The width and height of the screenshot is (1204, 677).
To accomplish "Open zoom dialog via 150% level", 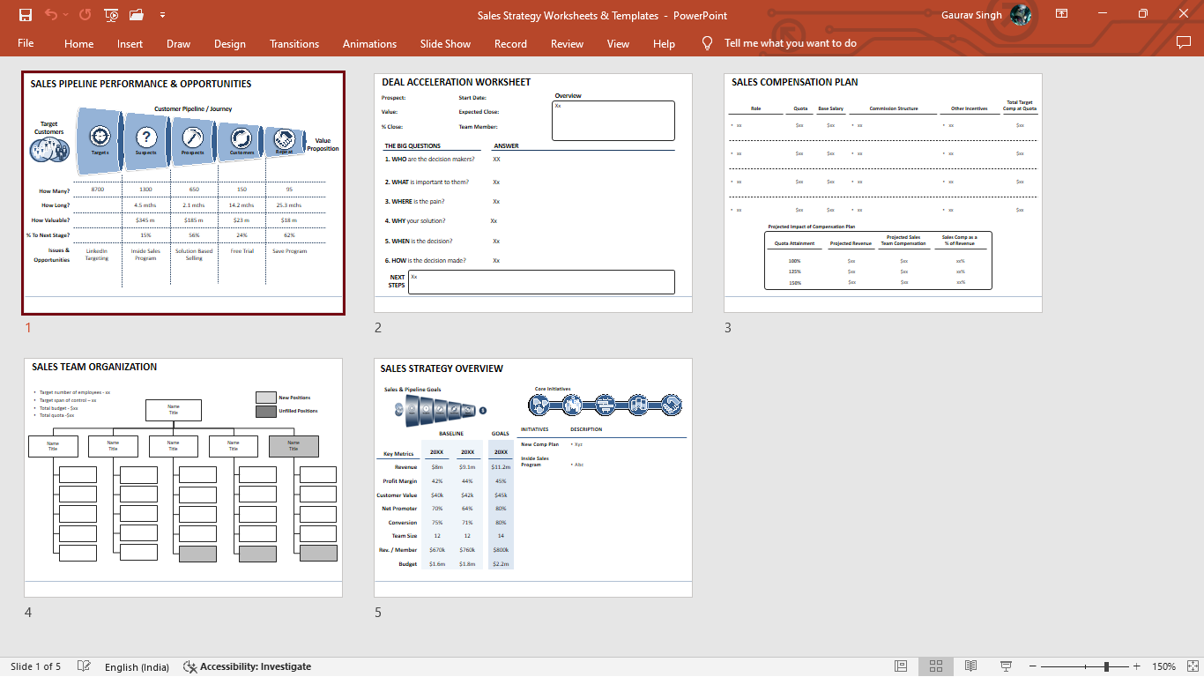I will point(1164,666).
